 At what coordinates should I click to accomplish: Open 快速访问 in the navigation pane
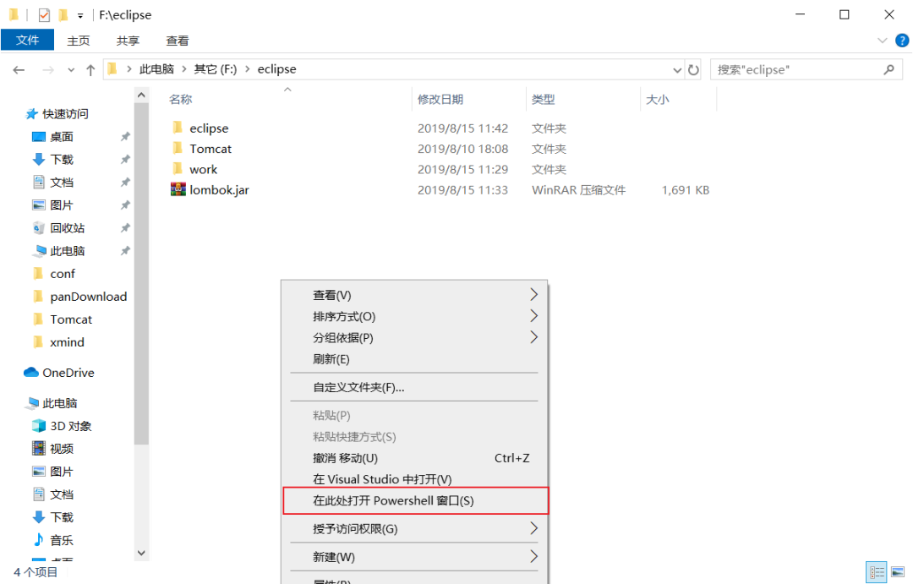point(65,113)
